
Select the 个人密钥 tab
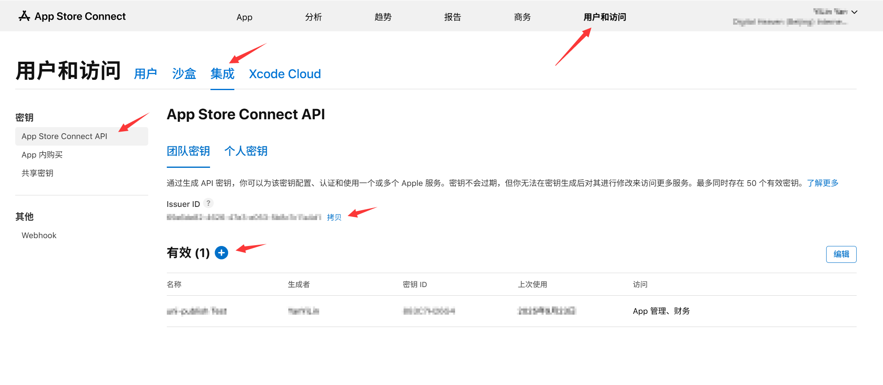click(x=246, y=151)
